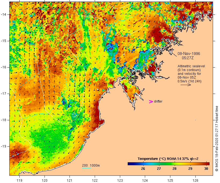Click the IMOS copyright timestamp text
Viewport: 220px width, 183px height.
pos(217,139)
